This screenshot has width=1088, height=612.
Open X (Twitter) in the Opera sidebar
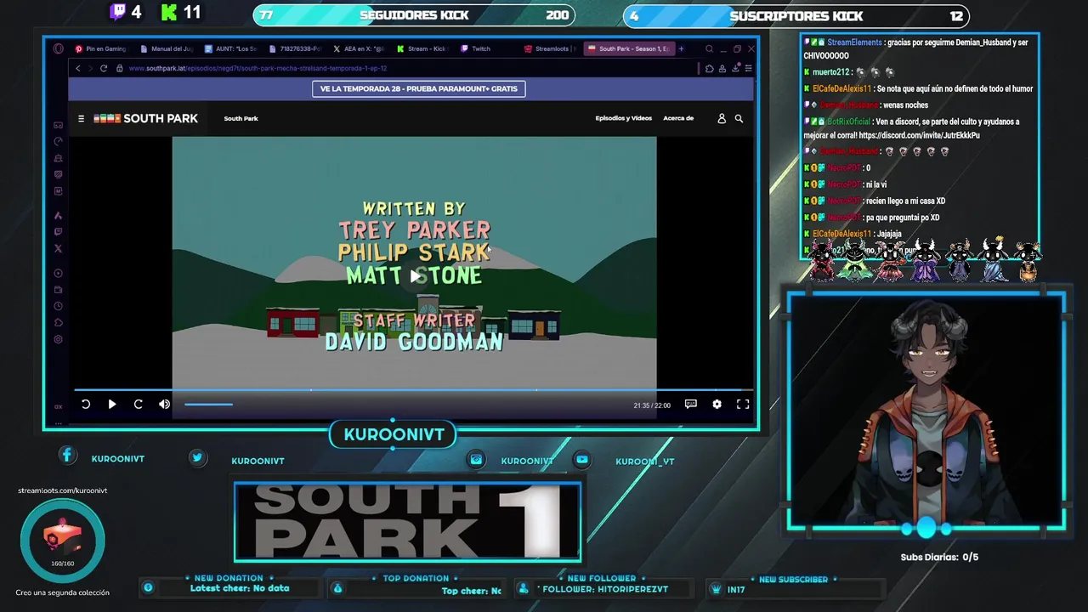point(58,248)
